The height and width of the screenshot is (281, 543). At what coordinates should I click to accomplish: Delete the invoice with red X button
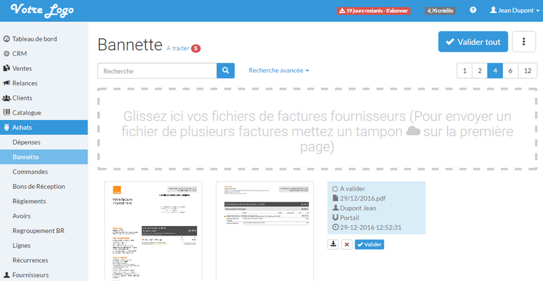click(346, 244)
